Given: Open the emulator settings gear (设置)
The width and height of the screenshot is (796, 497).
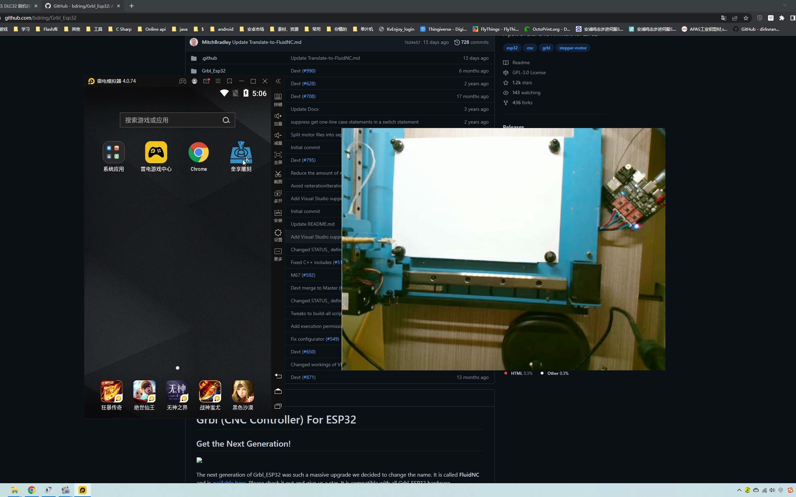Looking at the screenshot, I should (x=278, y=233).
